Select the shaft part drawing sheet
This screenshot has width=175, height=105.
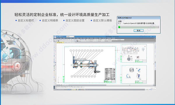point(134,53)
